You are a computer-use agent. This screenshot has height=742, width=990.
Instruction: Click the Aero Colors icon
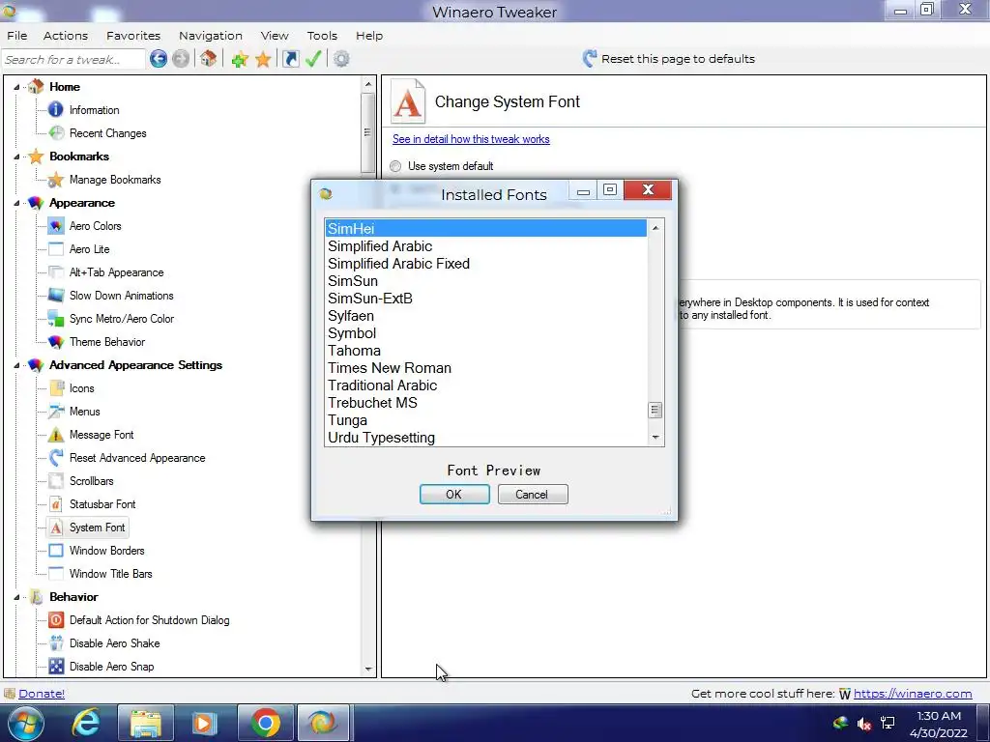(x=56, y=226)
